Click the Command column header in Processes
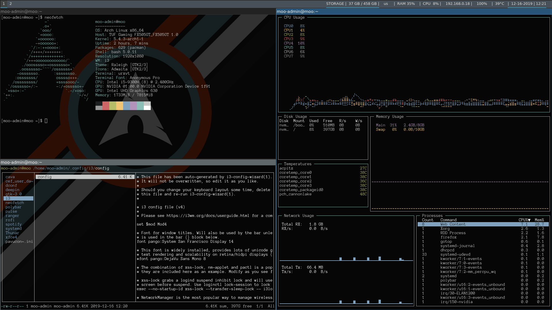552x310 pixels. tap(448, 220)
